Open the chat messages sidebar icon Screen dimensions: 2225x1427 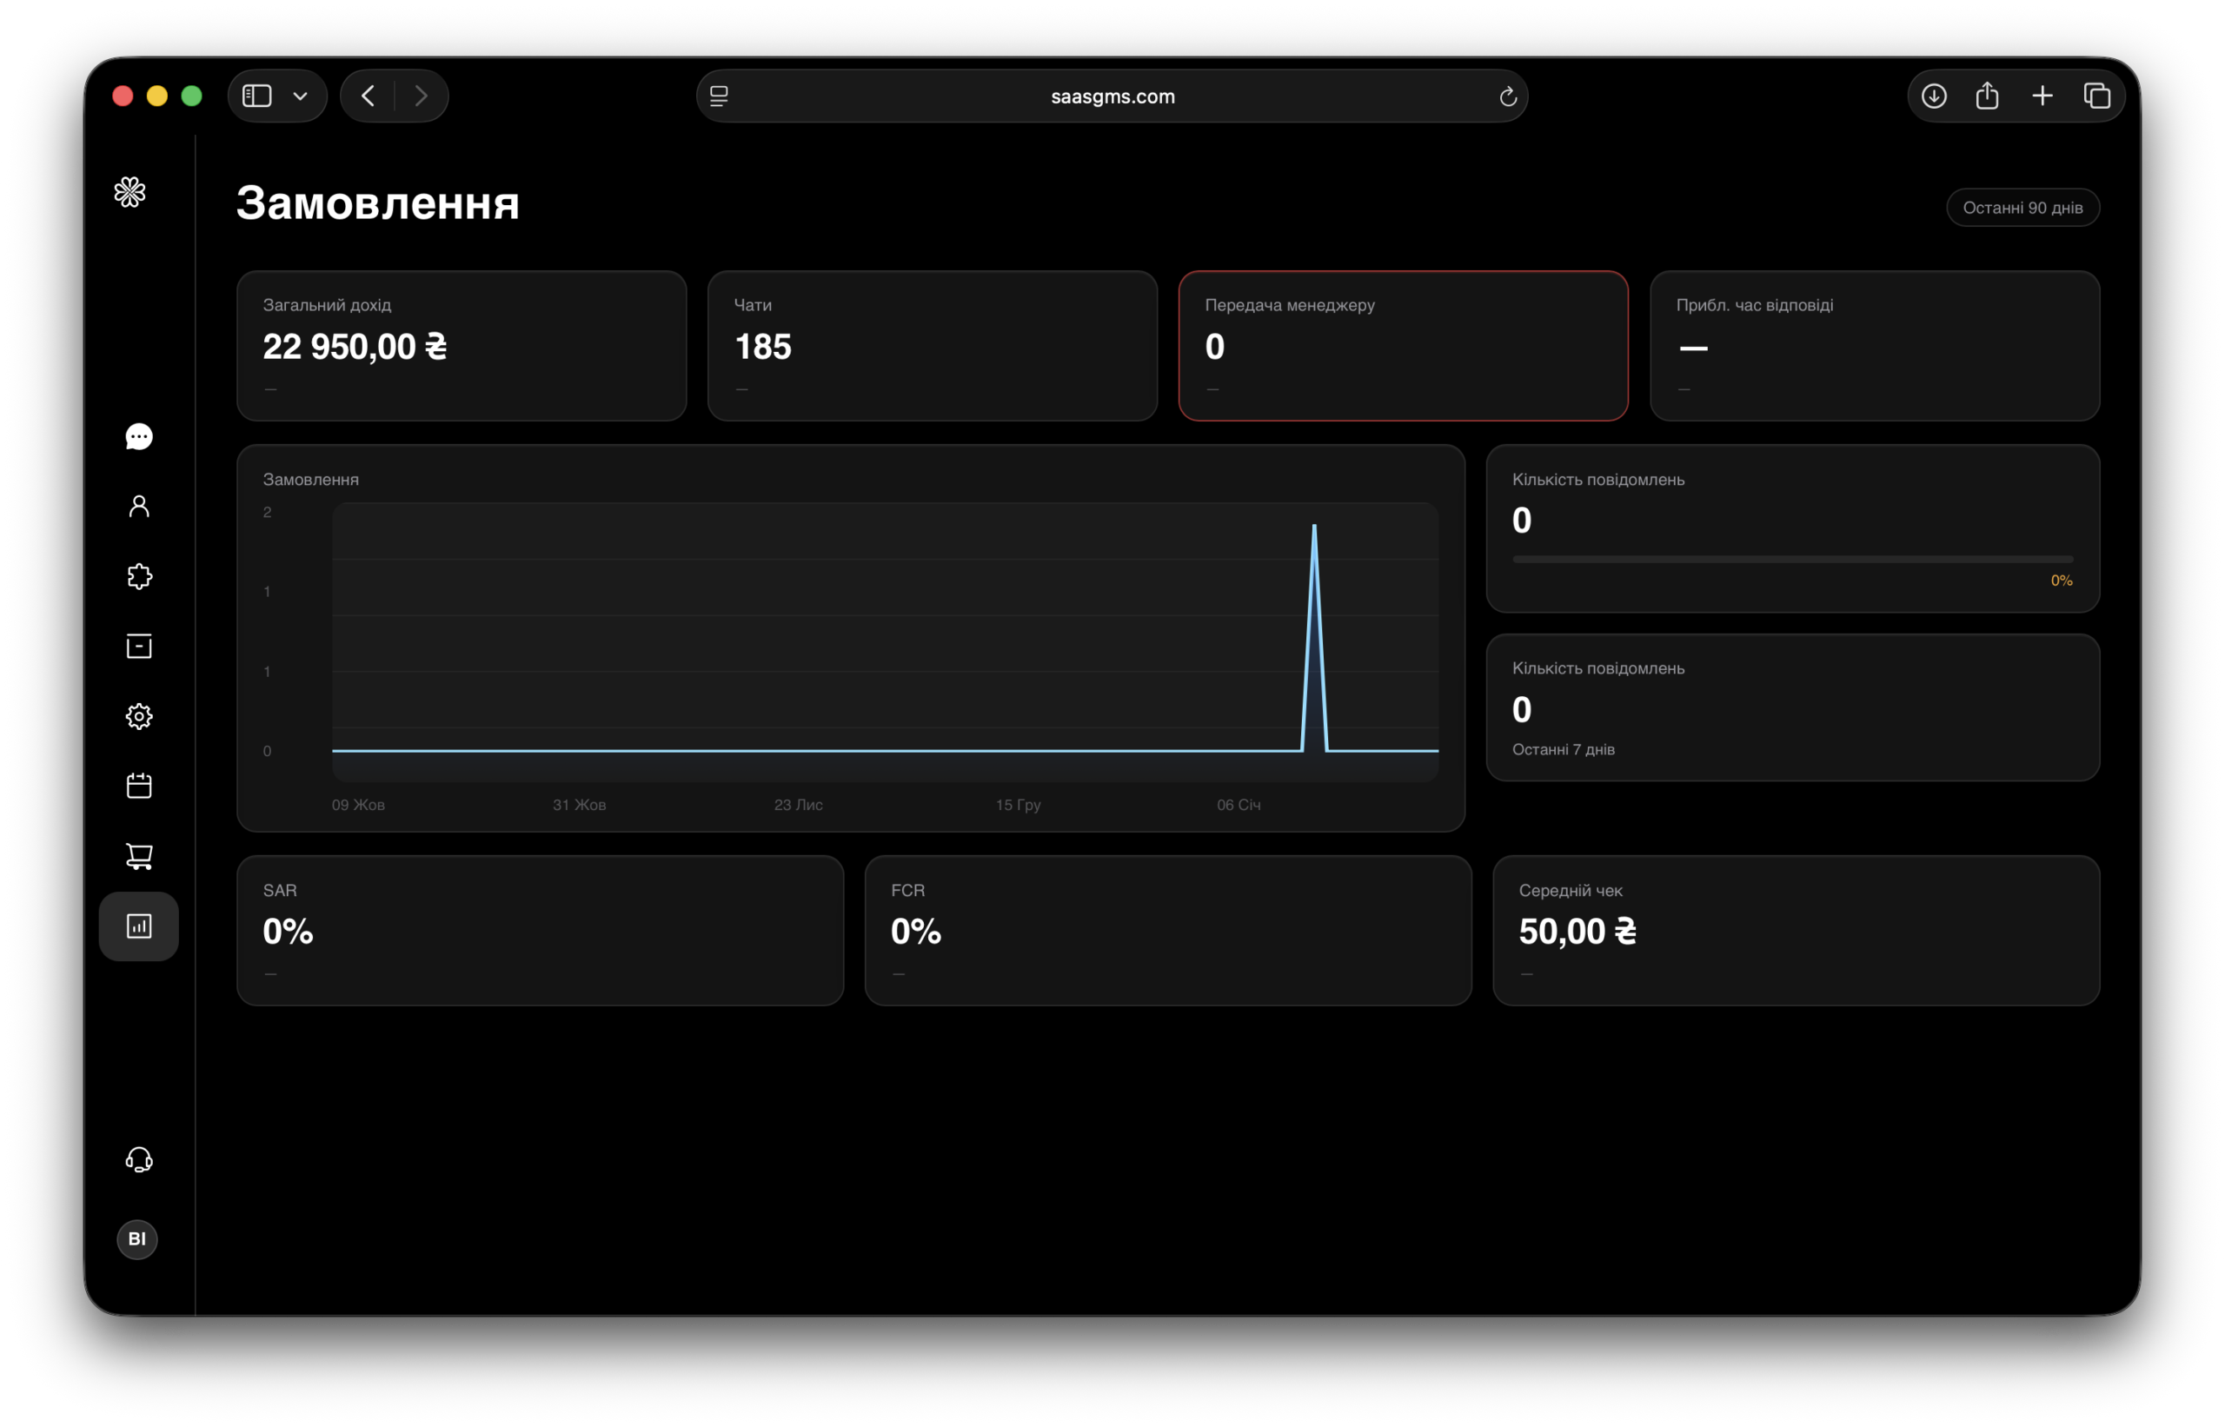(139, 436)
